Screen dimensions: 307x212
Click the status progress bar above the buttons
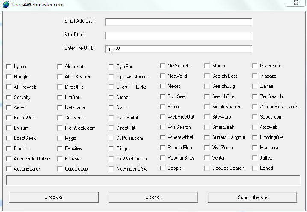[x=153, y=180]
